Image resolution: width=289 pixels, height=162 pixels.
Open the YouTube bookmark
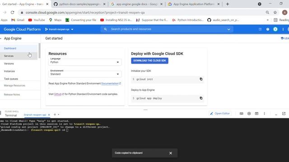tap(37, 20)
